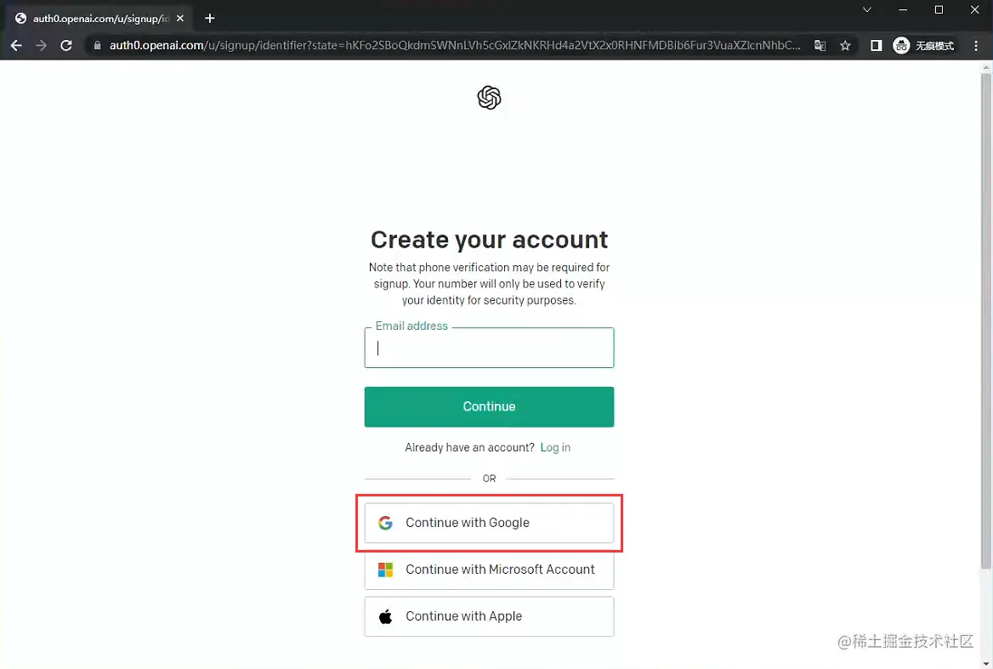Choose Continue with Apple

[x=489, y=616]
